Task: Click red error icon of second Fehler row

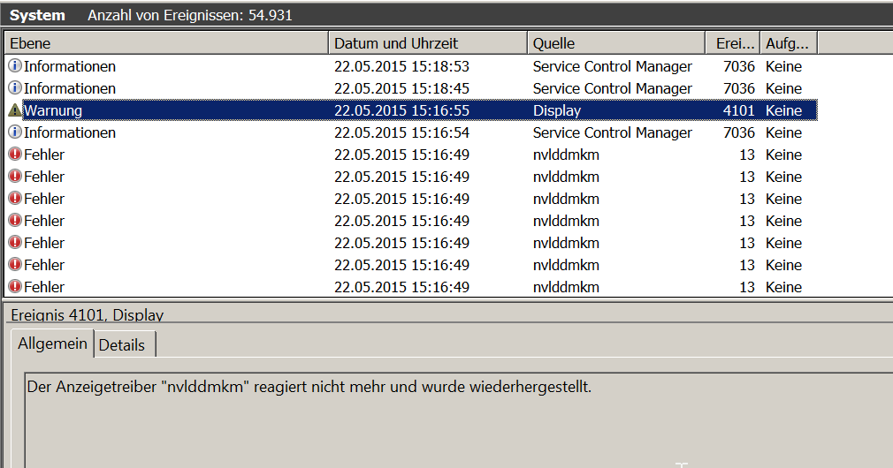Action: [x=15, y=177]
